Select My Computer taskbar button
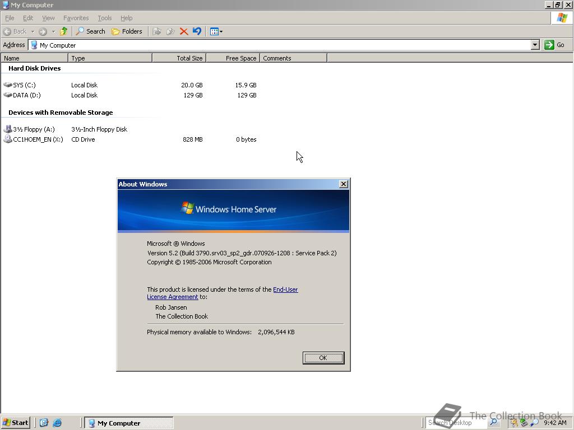The image size is (574, 430). point(129,423)
